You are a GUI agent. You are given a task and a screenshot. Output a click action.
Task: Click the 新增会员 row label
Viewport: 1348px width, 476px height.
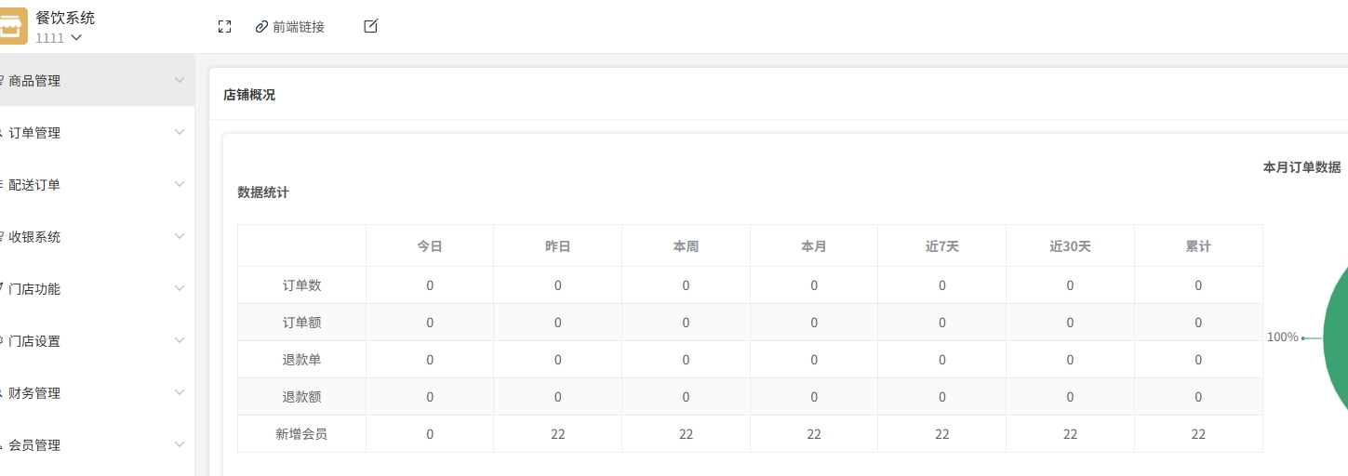pyautogui.click(x=301, y=434)
